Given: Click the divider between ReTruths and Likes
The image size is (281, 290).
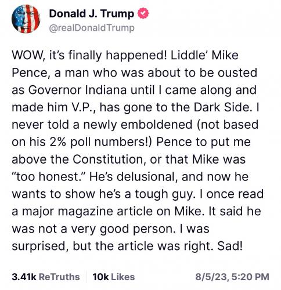Looking at the screenshot, I should tap(87, 277).
